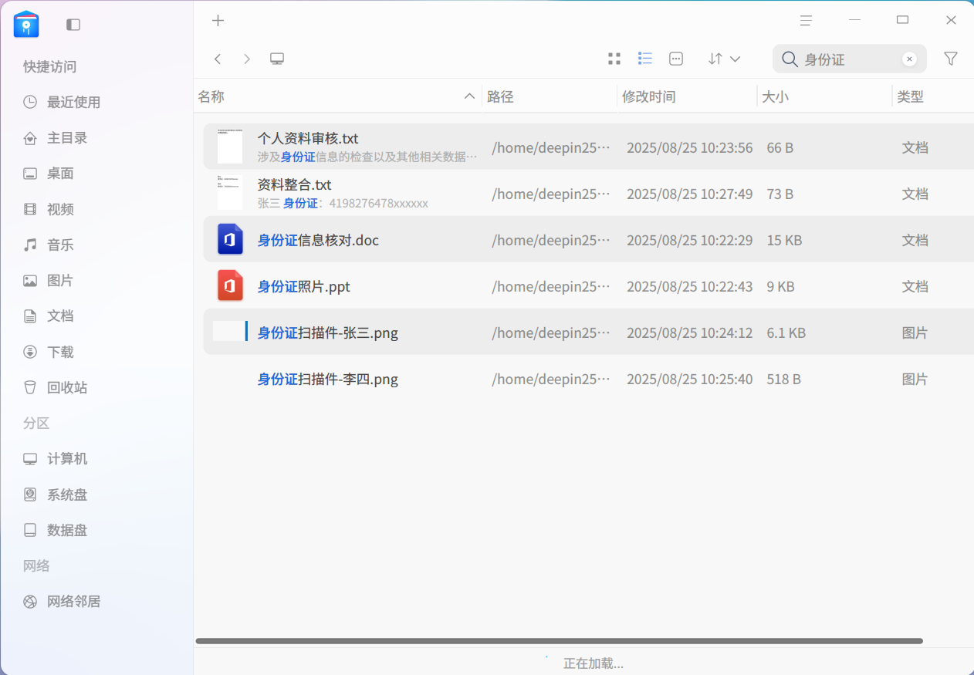Select 身份证信息核对.doc file
The width and height of the screenshot is (974, 675).
click(x=318, y=241)
